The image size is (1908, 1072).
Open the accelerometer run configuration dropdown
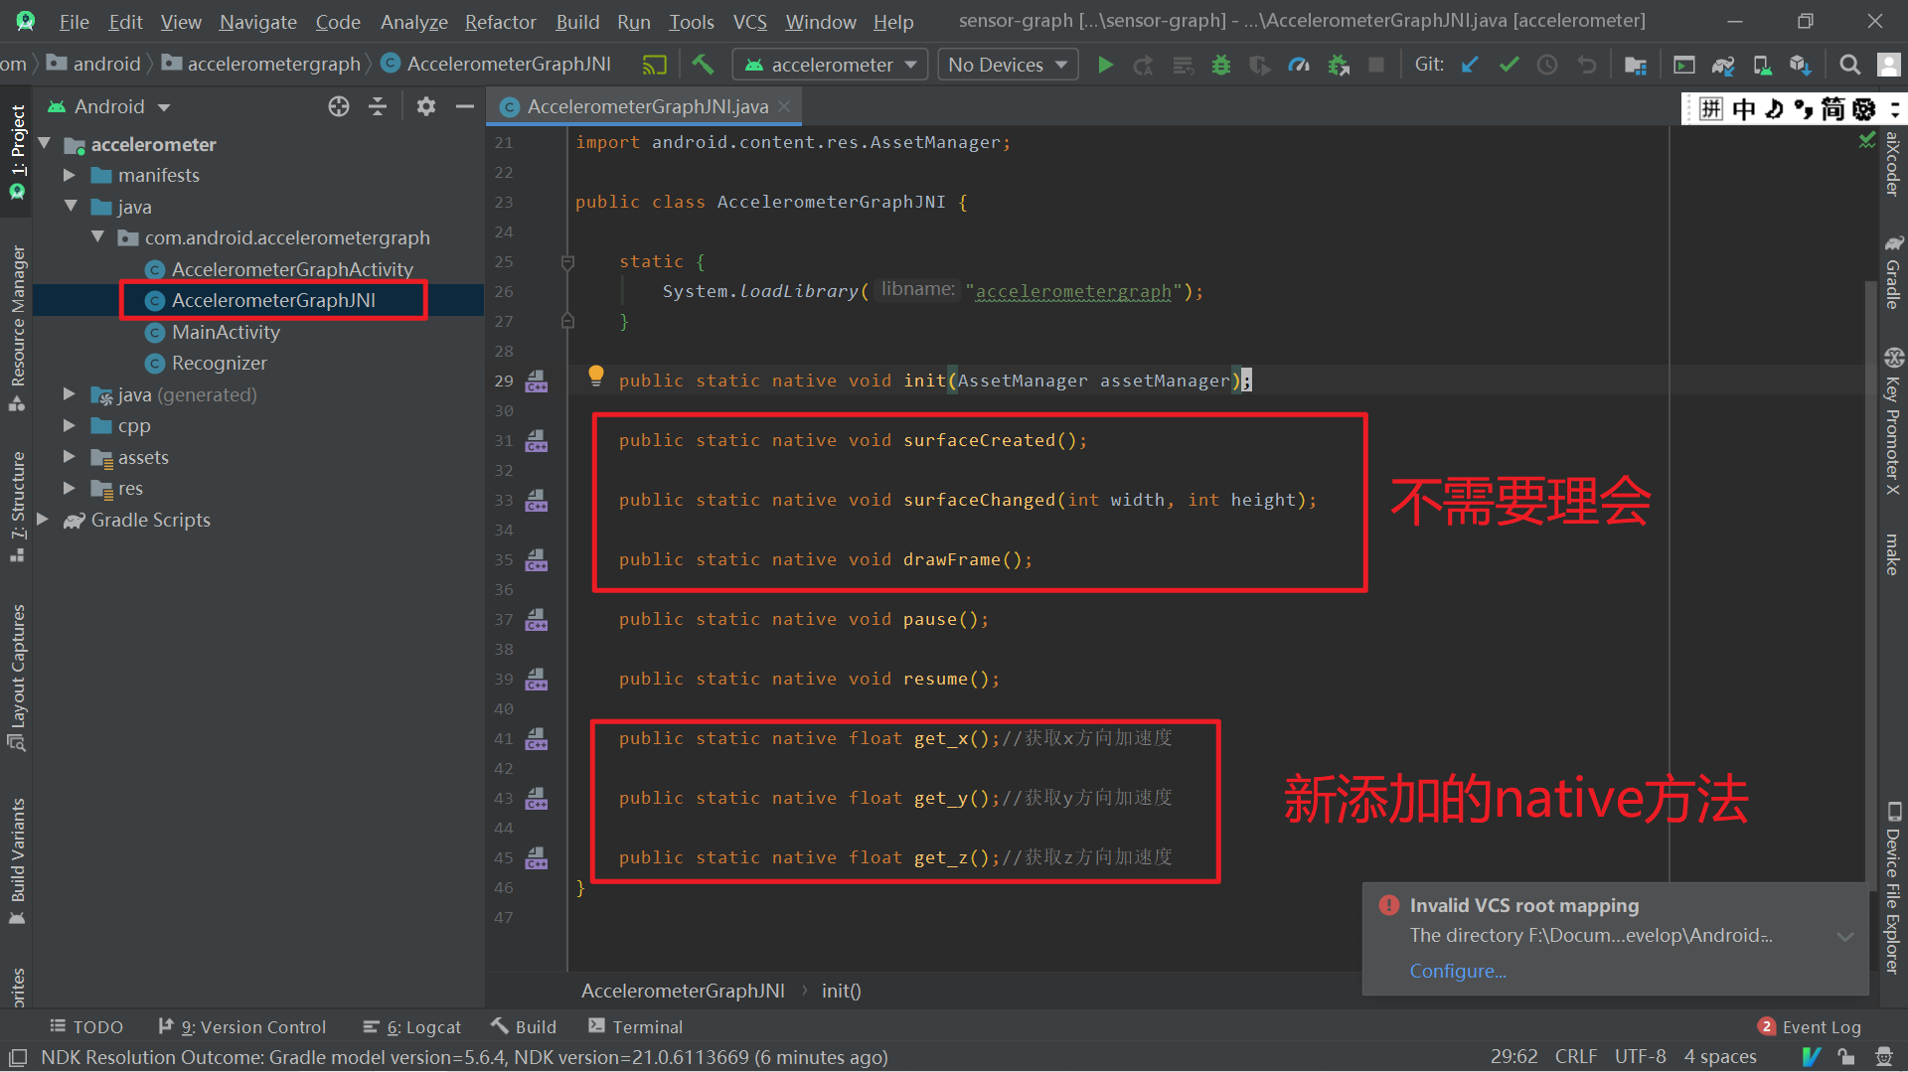coord(830,65)
